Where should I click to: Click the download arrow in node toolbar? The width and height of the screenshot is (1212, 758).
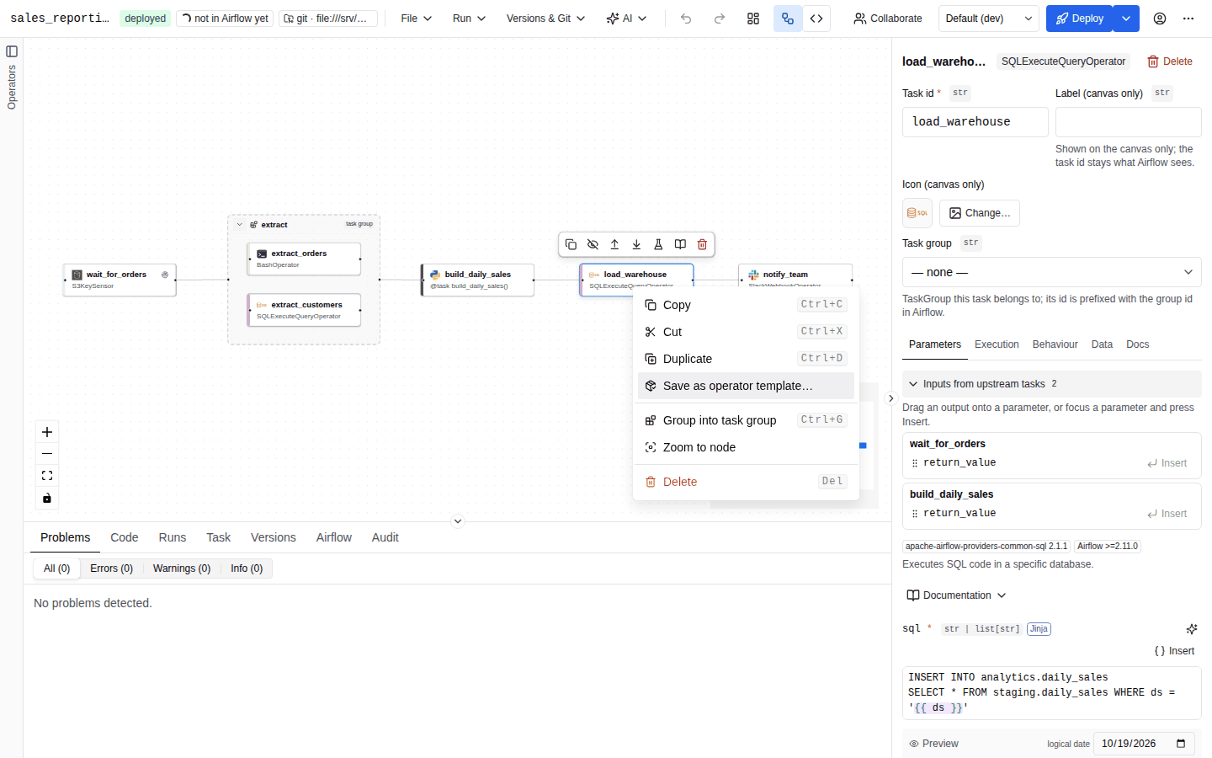(636, 244)
